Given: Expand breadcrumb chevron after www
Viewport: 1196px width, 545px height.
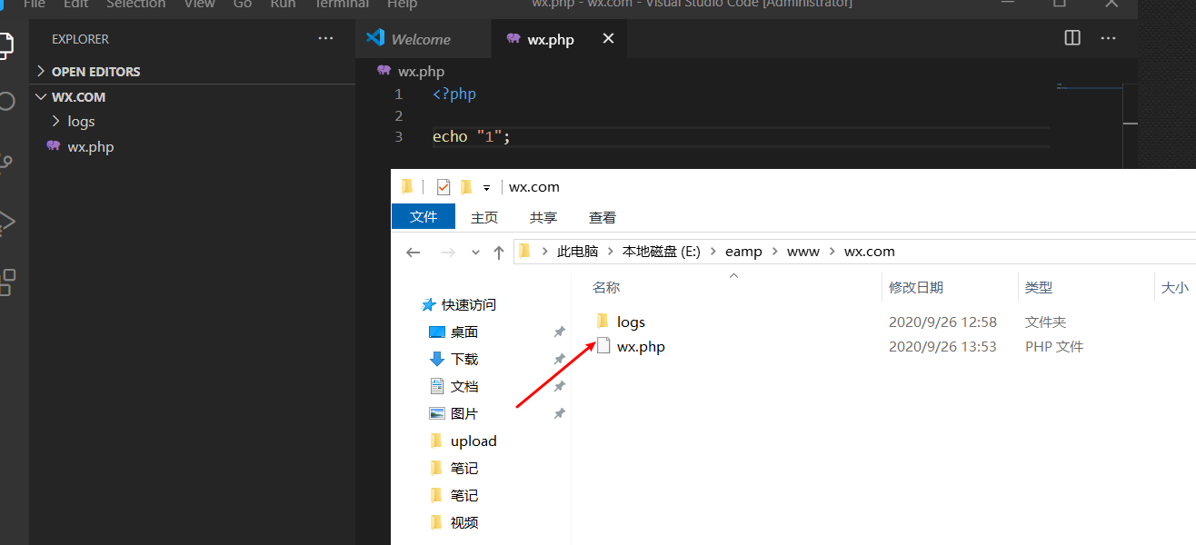Looking at the screenshot, I should (x=832, y=252).
